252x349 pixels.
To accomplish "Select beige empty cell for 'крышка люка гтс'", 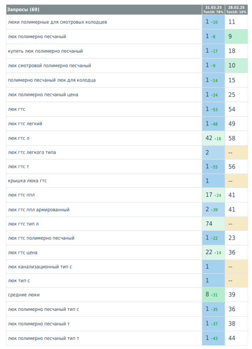I will point(236,181).
